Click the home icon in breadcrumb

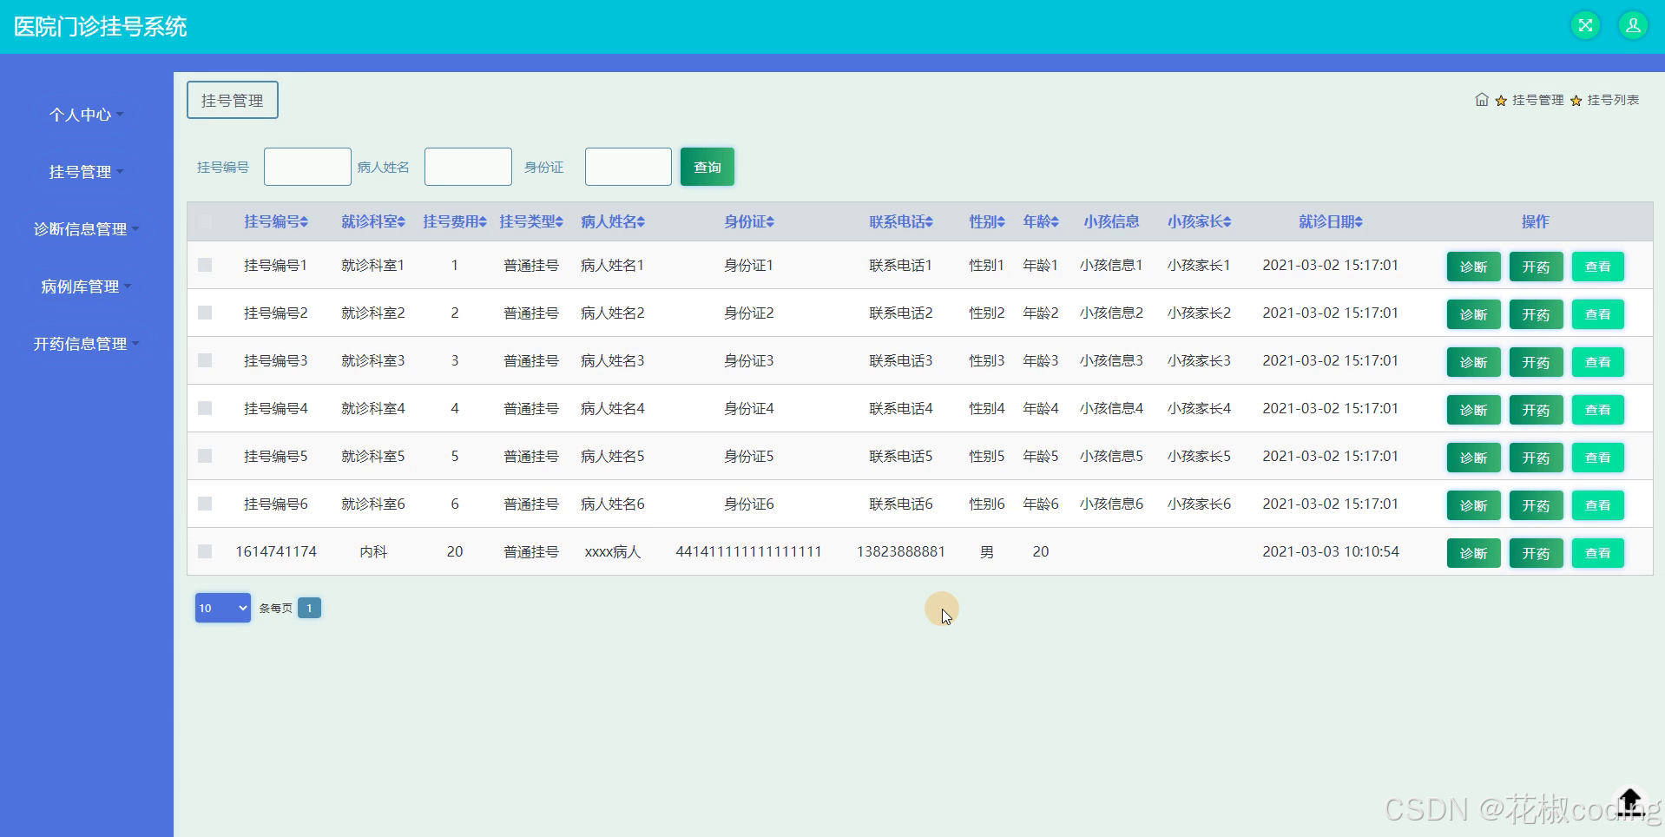point(1482,100)
